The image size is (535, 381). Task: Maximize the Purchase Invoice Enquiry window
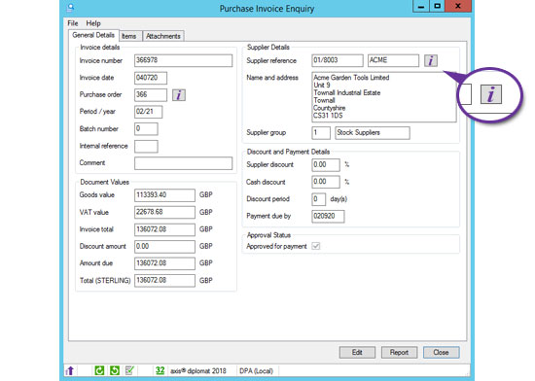pyautogui.click(x=437, y=6)
